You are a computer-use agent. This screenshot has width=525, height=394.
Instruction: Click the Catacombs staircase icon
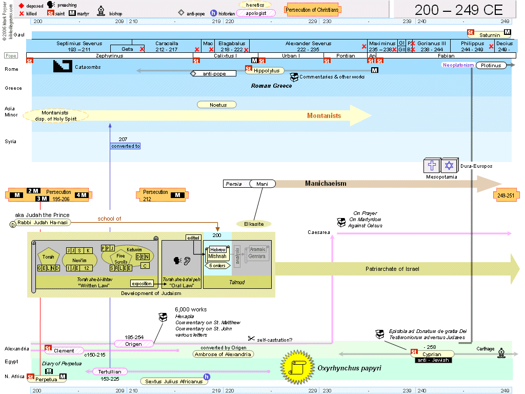[x=63, y=67]
